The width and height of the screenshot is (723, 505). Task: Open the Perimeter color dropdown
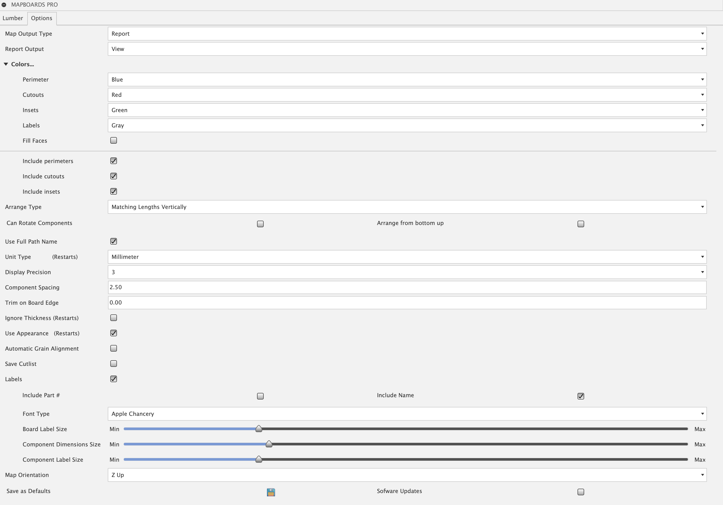pos(407,80)
